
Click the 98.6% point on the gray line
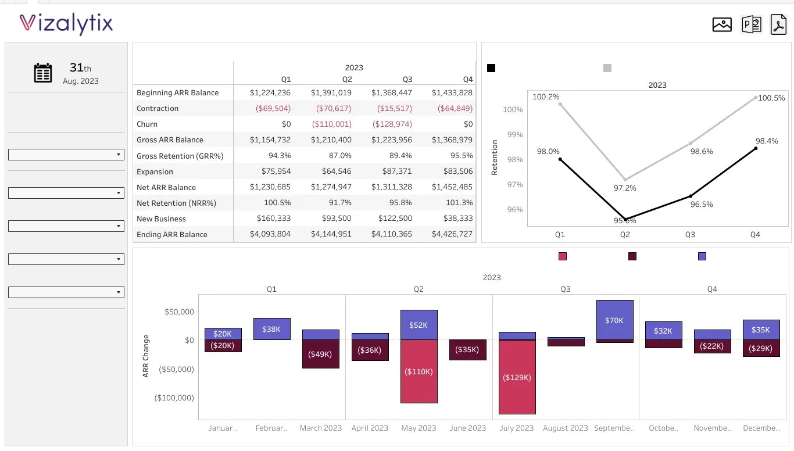(691, 143)
